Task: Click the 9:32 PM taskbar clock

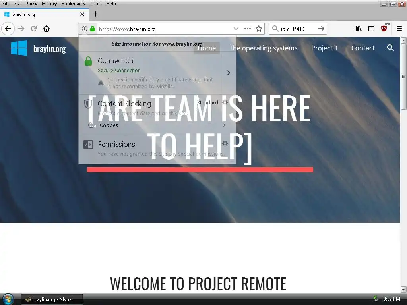Action: coord(391,299)
